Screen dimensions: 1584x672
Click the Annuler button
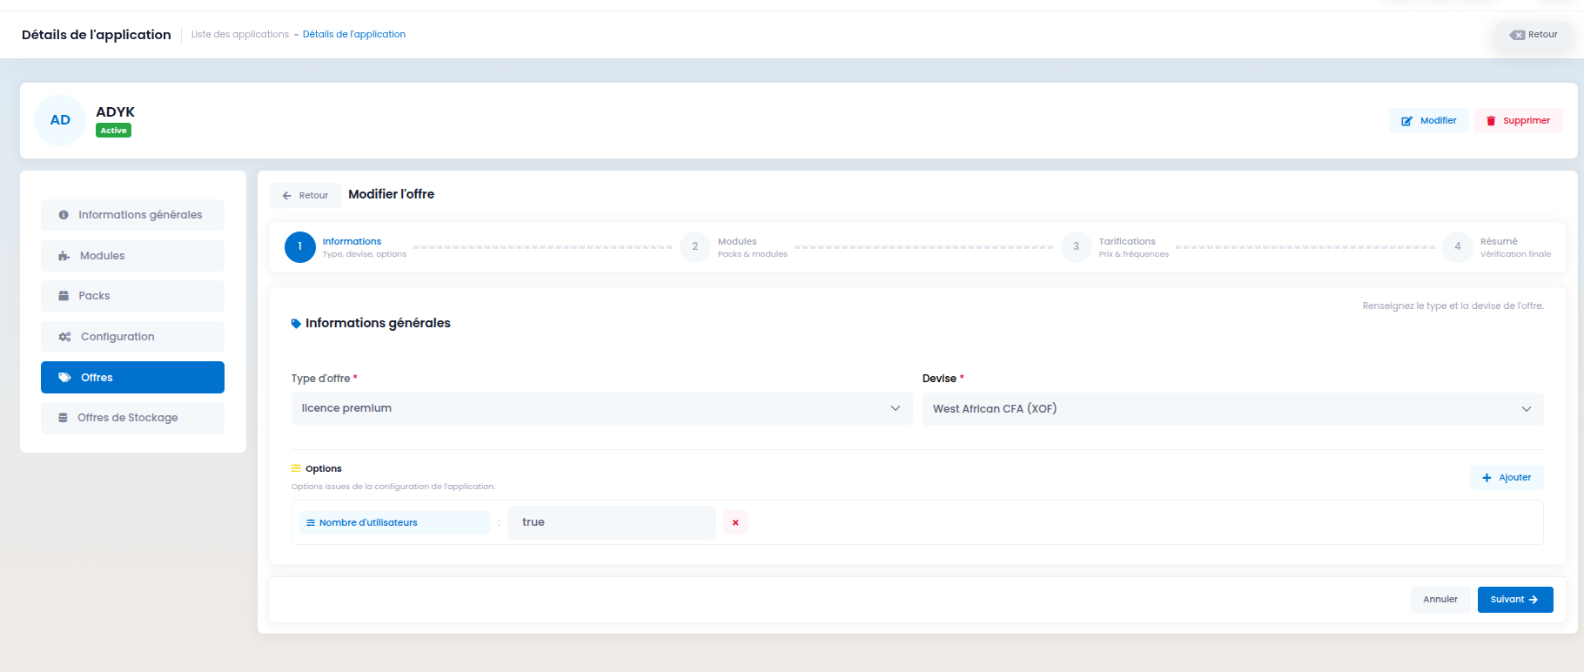(x=1440, y=600)
